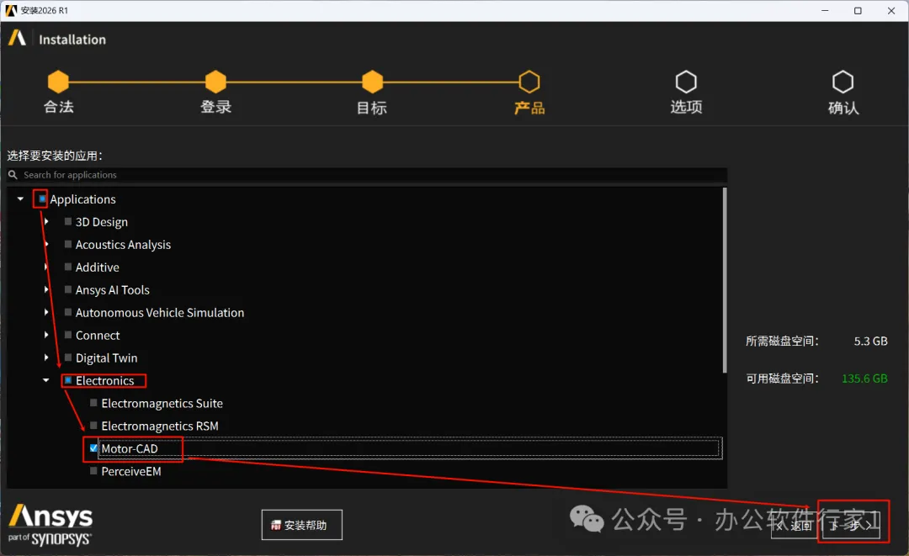Expand the Acoustics Analysis node
The height and width of the screenshot is (556, 909).
(x=46, y=244)
